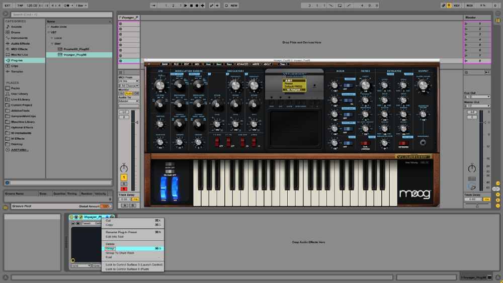
Task: Open the Instruments browser category
Action: click(20, 38)
